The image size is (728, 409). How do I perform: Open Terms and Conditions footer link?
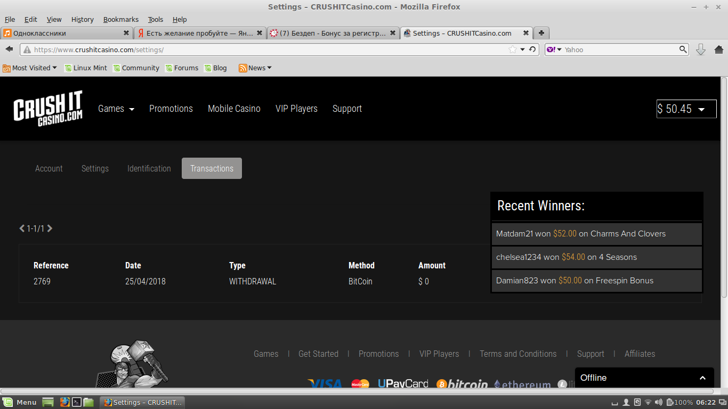point(518,354)
